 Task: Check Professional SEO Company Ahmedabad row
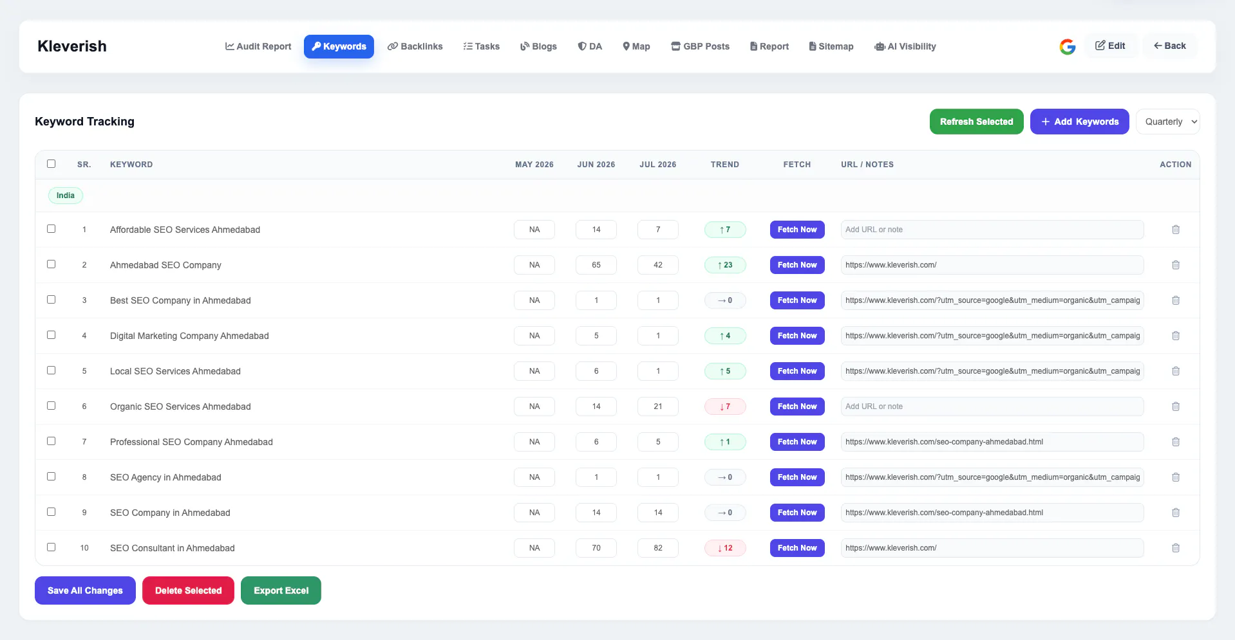point(52,441)
